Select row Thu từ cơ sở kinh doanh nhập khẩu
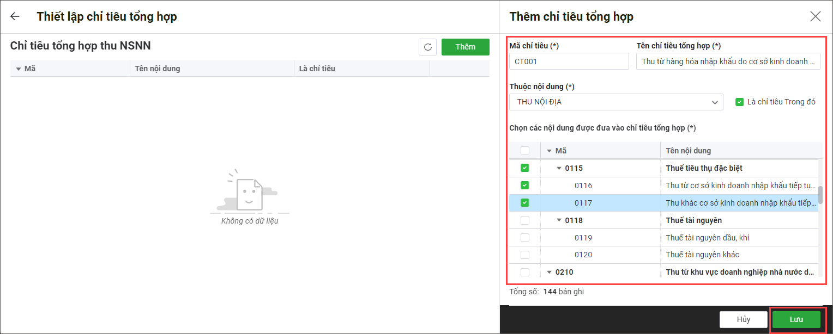 (664, 185)
